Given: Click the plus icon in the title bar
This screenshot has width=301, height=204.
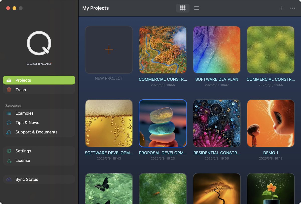Looking at the screenshot, I should 281,8.
